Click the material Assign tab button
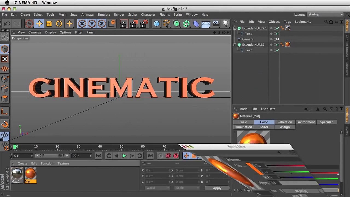This screenshot has width=350, height=197. coord(285,127)
